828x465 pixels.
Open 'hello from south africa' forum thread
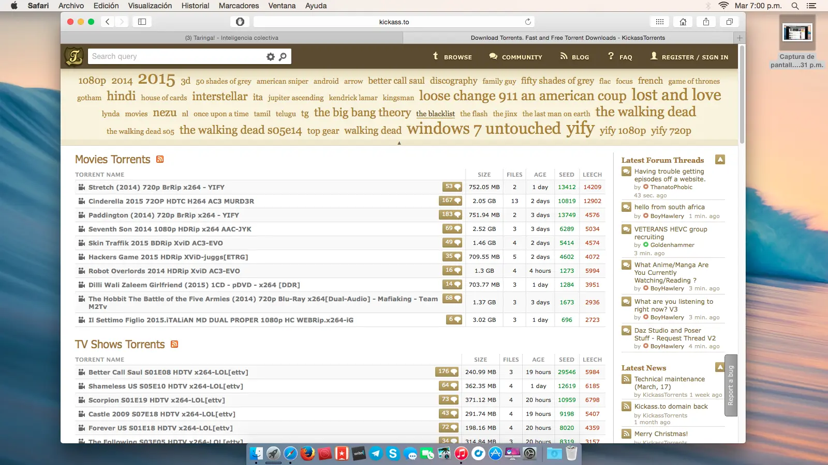(x=670, y=207)
